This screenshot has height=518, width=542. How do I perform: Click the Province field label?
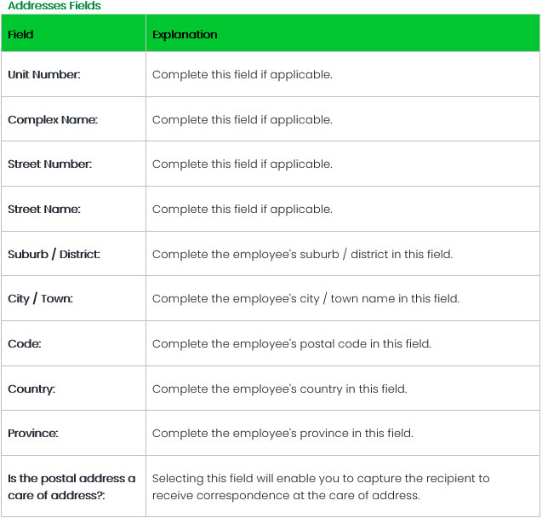point(33,434)
